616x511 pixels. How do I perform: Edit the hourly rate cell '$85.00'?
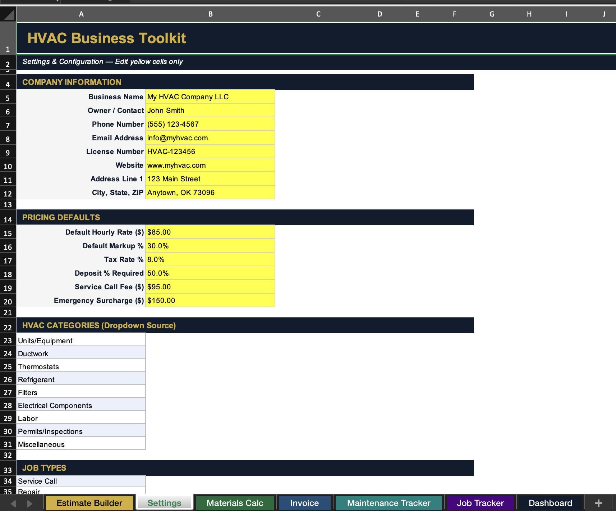[210, 232]
